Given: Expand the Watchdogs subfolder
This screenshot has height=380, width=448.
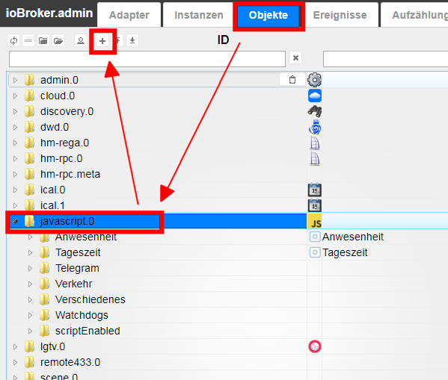Looking at the screenshot, I should point(30,315).
